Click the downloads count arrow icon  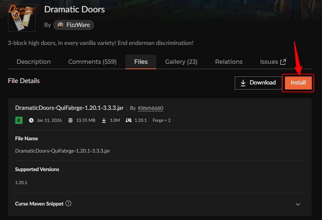104,120
